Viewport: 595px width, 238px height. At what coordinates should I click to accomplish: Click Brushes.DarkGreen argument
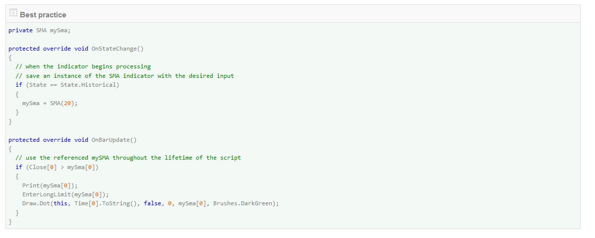242,204
